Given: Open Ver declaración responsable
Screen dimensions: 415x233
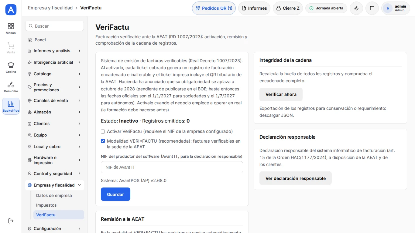Looking at the screenshot, I should click(x=296, y=178).
